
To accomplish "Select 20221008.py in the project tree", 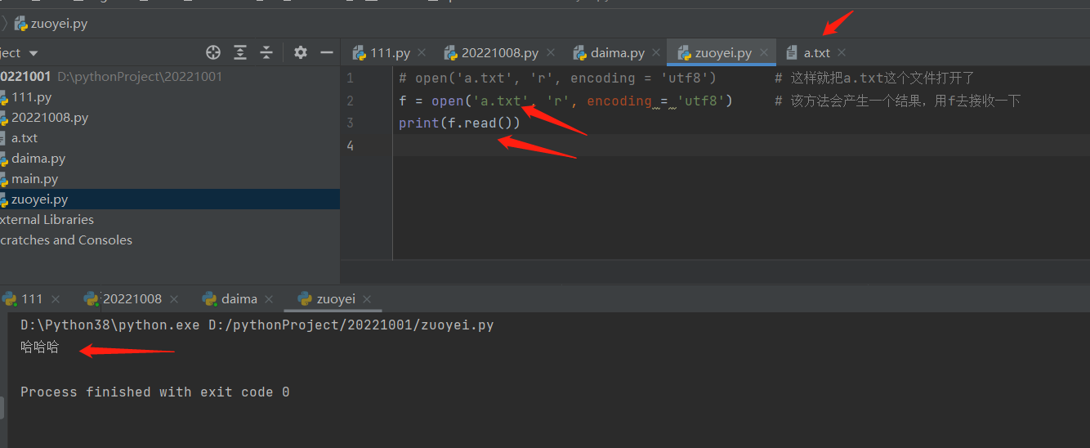I will pyautogui.click(x=50, y=117).
